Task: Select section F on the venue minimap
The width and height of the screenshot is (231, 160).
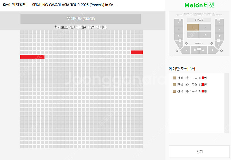Action: 219,22
